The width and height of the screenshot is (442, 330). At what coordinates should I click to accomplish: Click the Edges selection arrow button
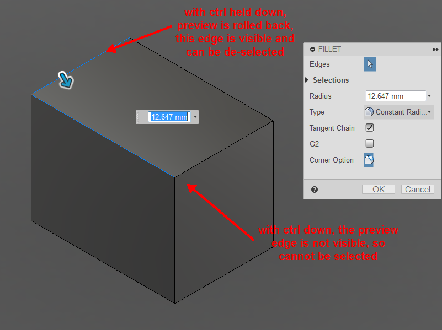tap(370, 64)
